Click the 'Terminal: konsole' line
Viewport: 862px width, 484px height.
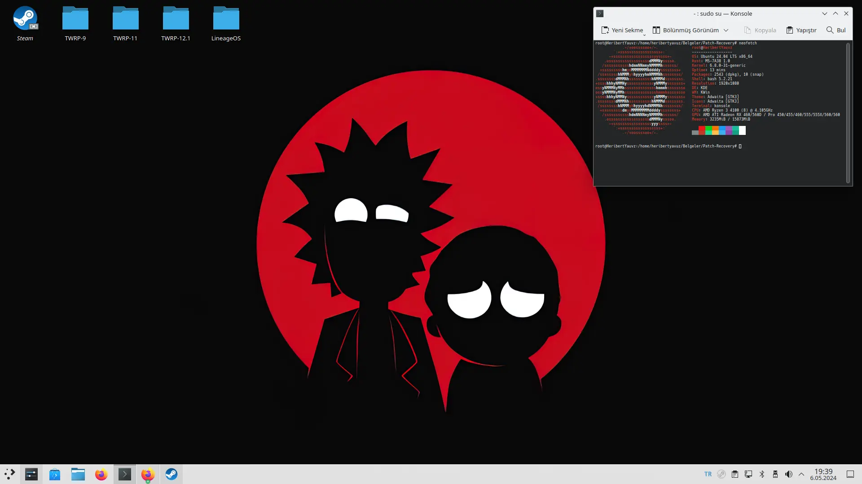click(711, 106)
